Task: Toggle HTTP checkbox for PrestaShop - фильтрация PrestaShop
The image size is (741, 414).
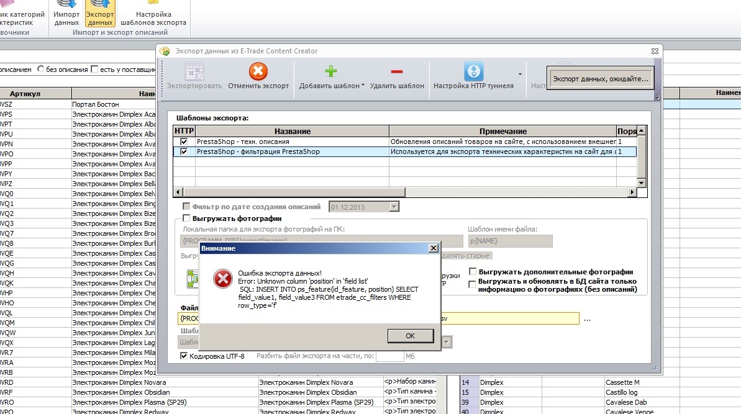Action: [x=184, y=151]
